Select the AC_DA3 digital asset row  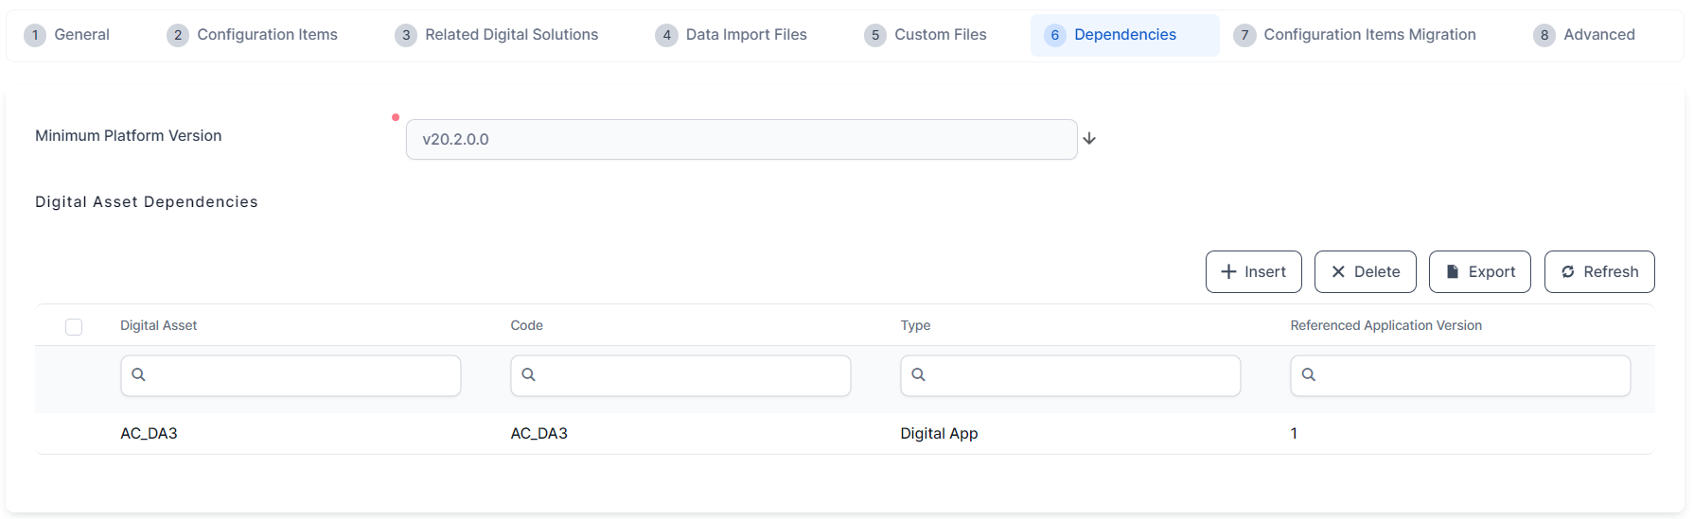(150, 434)
